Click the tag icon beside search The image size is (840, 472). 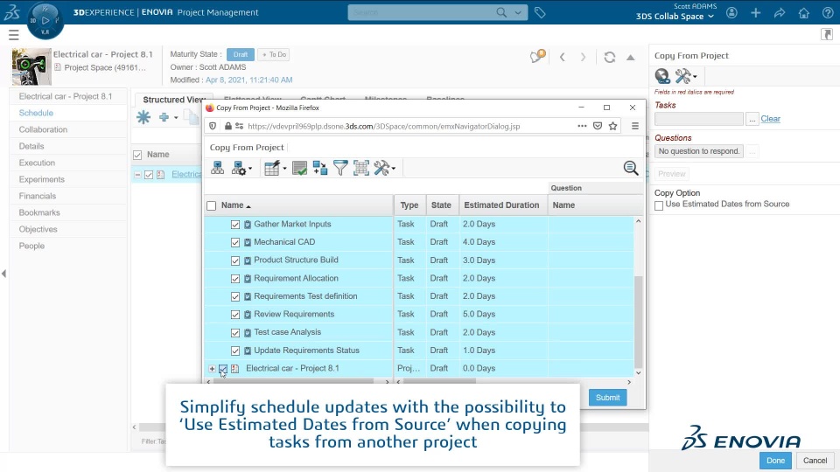[540, 12]
